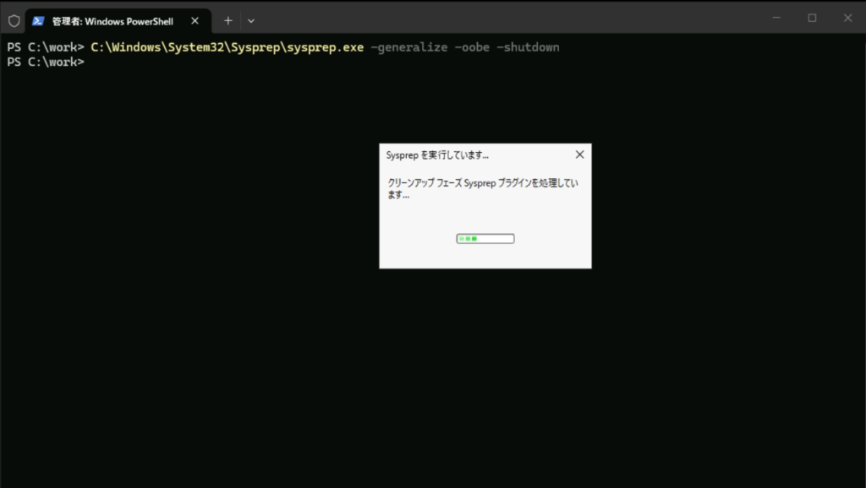Viewport: 866px width, 488px height.
Task: Click the -shutdown parameter text
Action: click(527, 47)
